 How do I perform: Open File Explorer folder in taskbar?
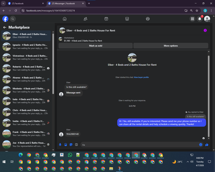point(111,169)
